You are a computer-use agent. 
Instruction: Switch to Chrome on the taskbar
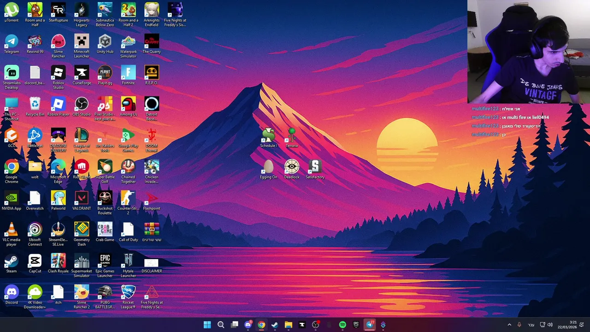[261, 325]
